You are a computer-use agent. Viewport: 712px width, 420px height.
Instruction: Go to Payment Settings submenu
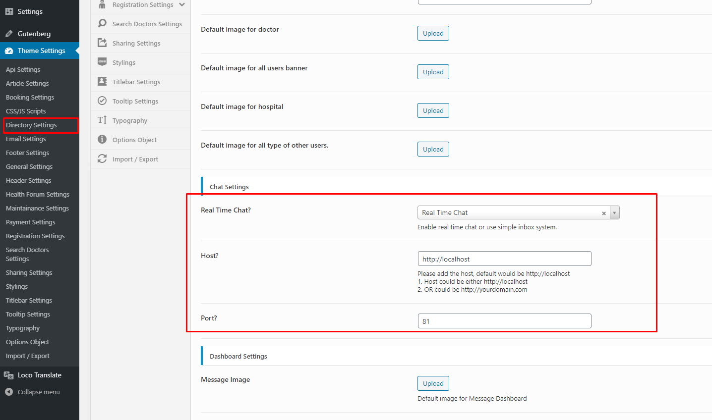(30, 222)
